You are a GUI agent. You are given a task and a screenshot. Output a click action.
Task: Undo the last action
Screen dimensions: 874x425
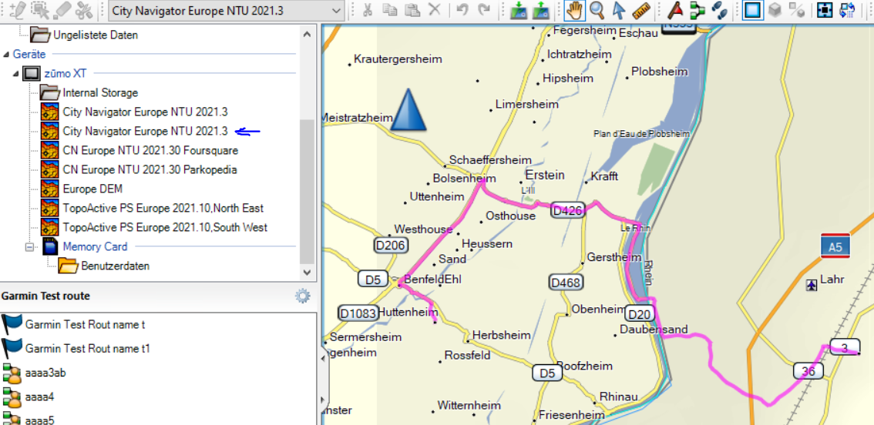click(462, 10)
